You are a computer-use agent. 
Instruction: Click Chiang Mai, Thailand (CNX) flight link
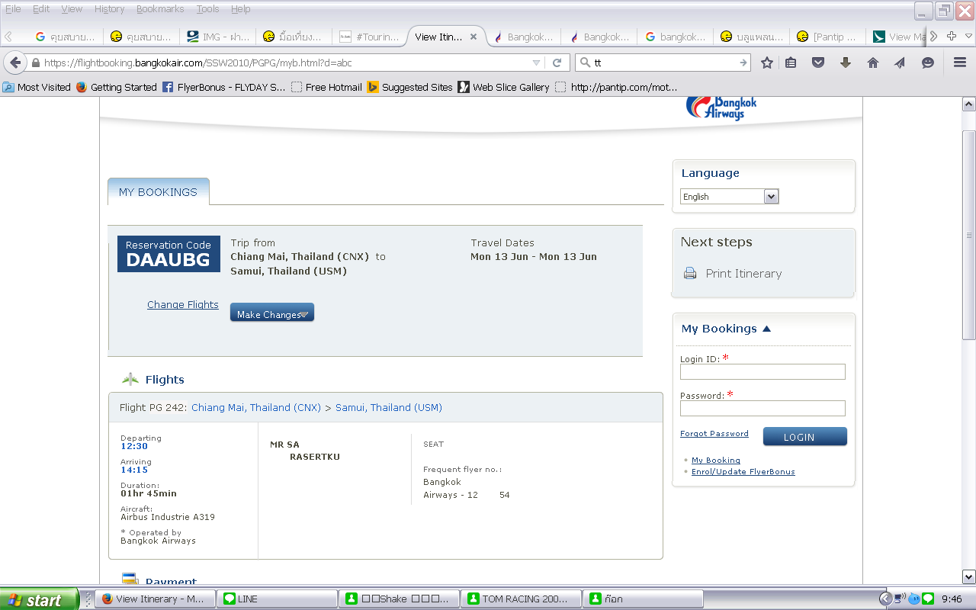(256, 407)
